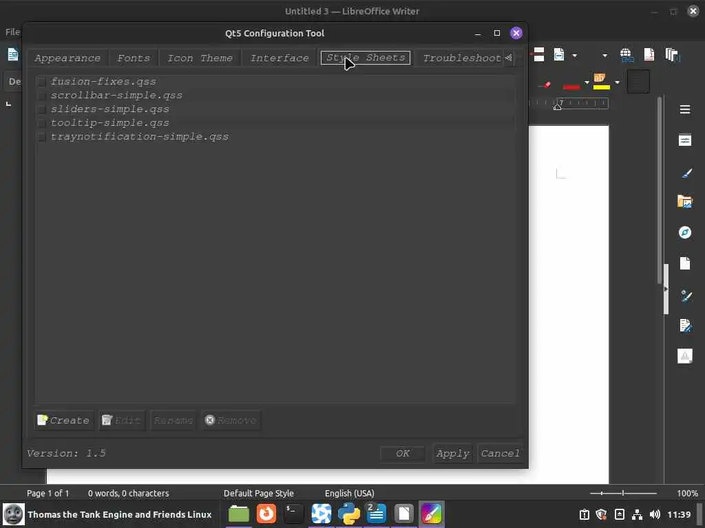
Task: Collapse the Writer sidebar with handle arrow
Action: click(666, 289)
